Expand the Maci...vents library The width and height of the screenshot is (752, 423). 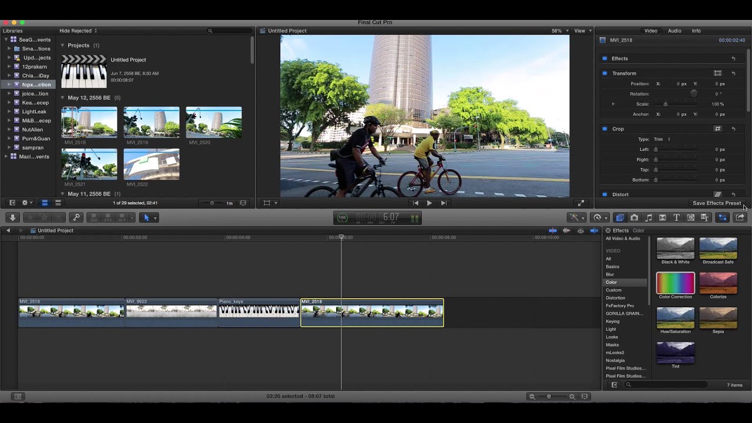point(6,156)
